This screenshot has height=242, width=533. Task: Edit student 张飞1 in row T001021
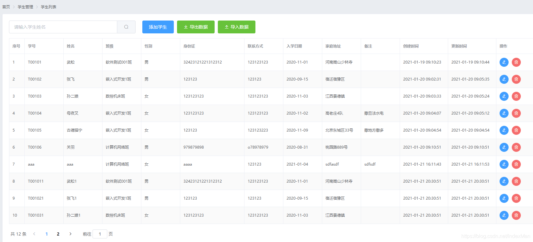pyautogui.click(x=504, y=198)
